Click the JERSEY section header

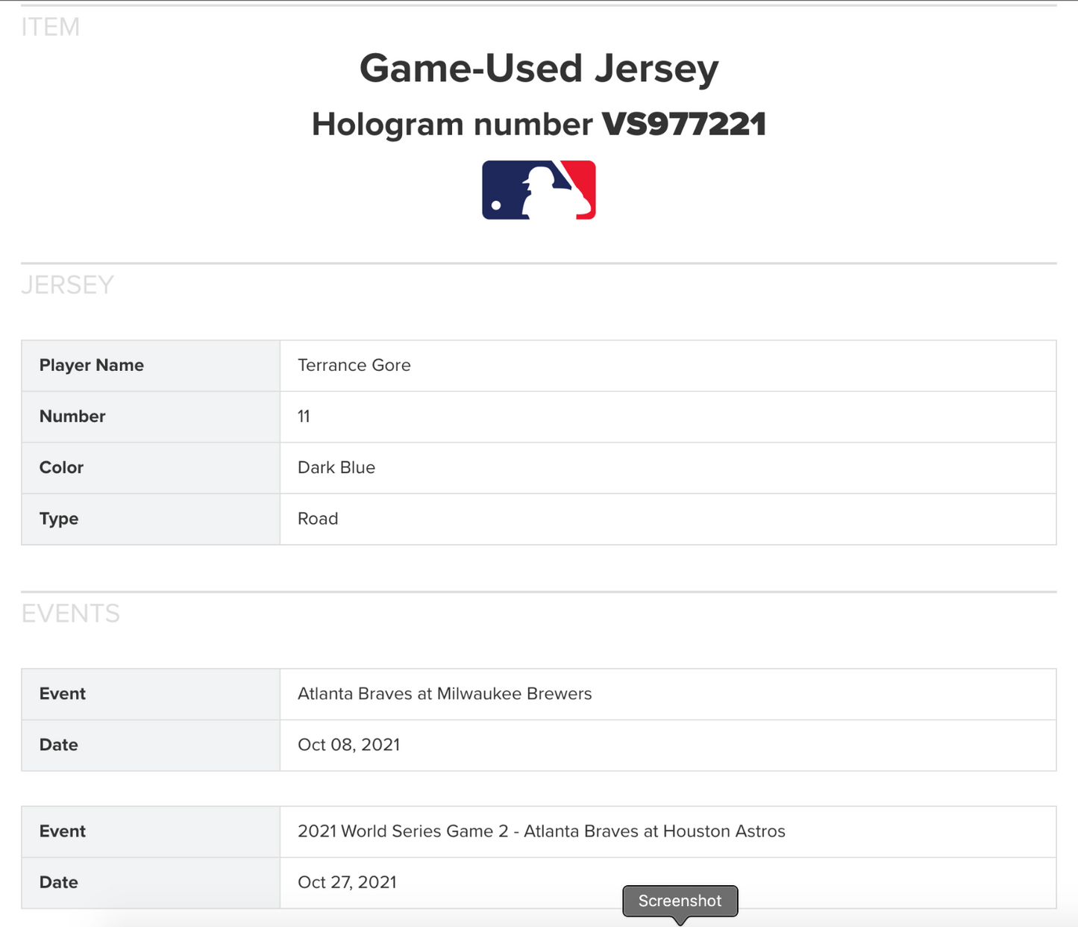[x=67, y=285]
